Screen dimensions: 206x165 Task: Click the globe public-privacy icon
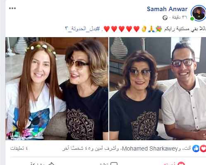(165, 18)
